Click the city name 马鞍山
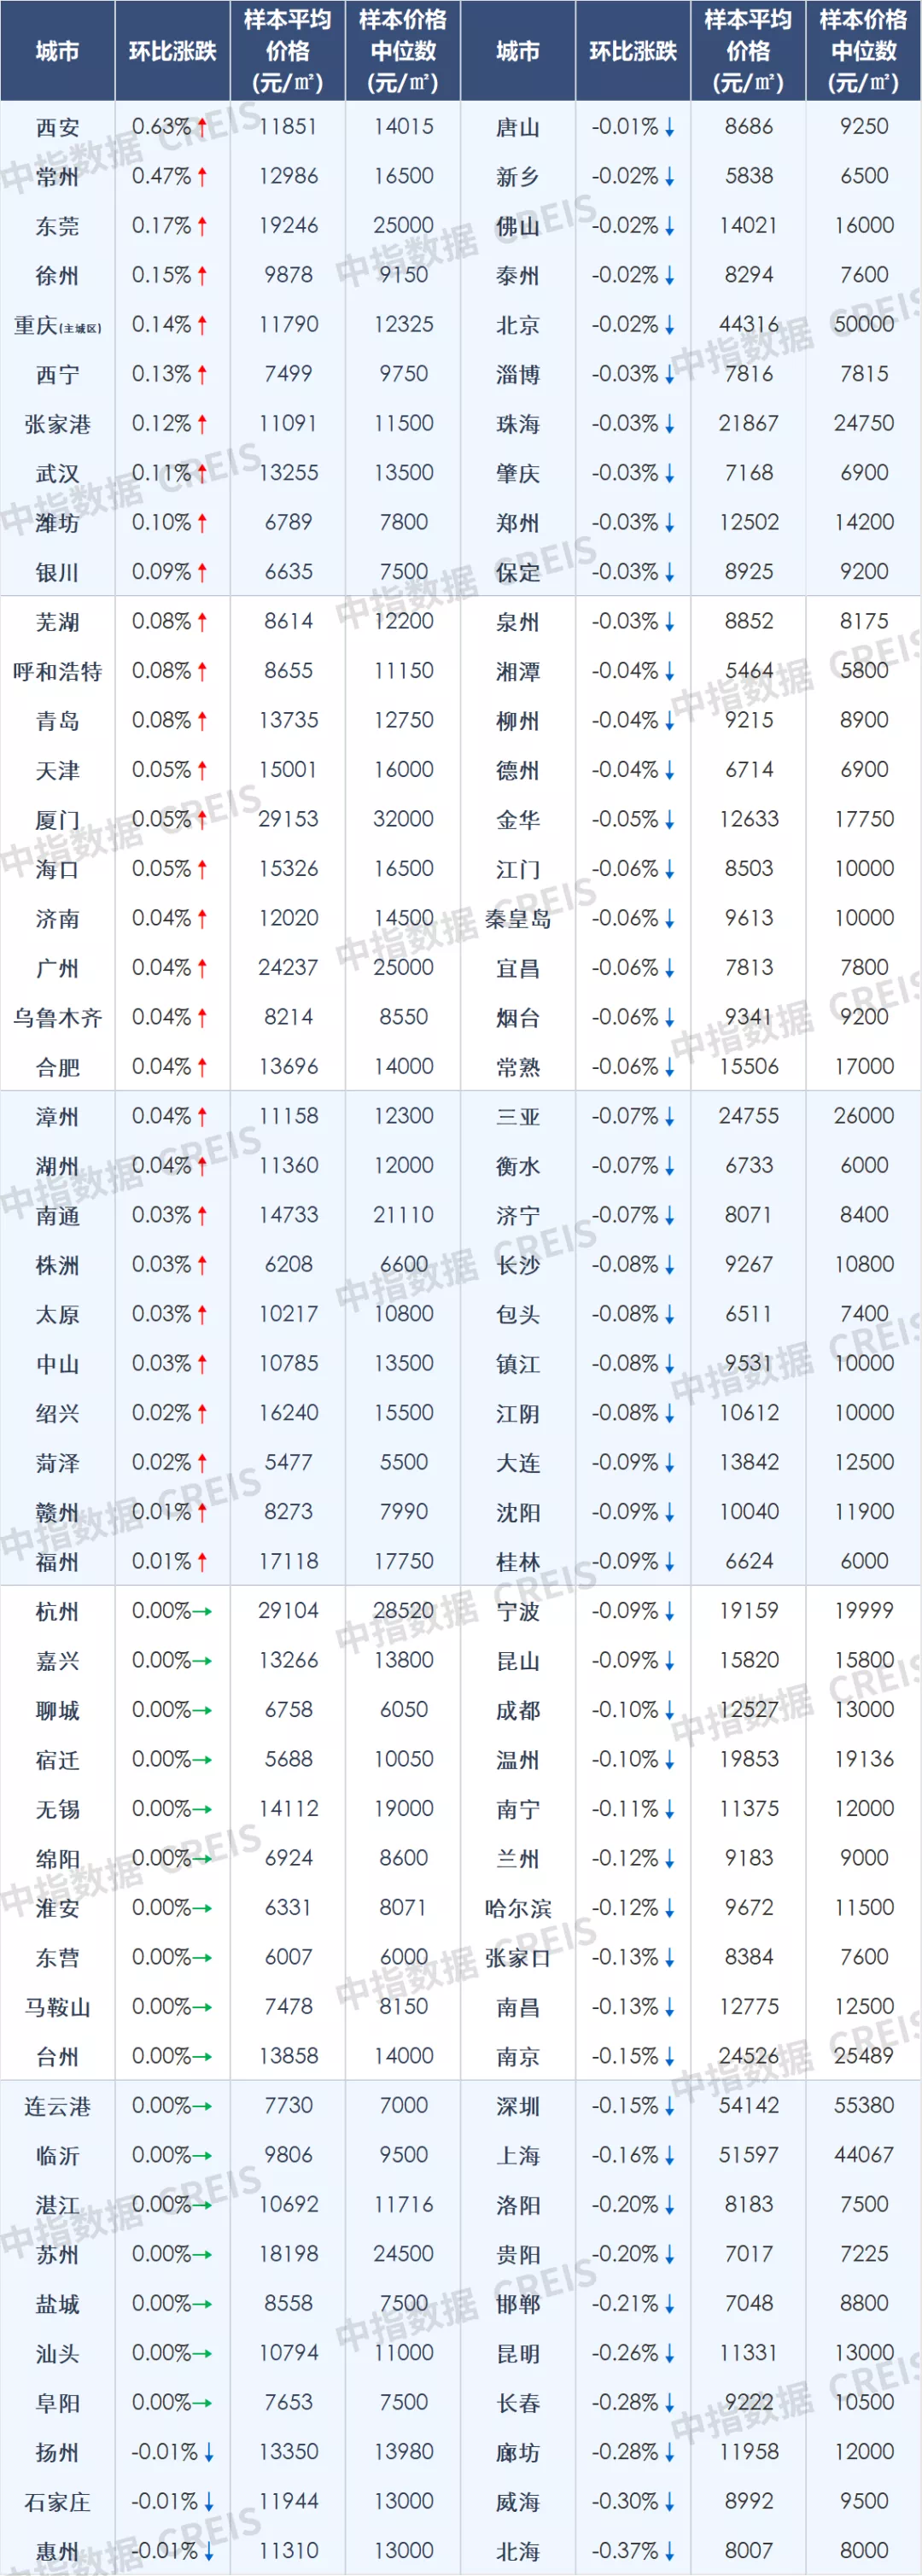Screen dimensions: 922x2576 pyautogui.click(x=57, y=2007)
